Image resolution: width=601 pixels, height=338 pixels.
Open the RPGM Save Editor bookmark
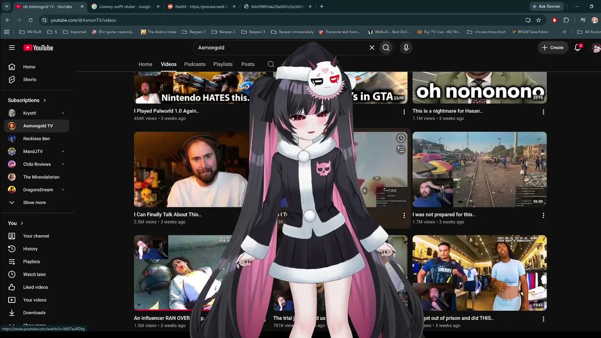click(x=530, y=32)
